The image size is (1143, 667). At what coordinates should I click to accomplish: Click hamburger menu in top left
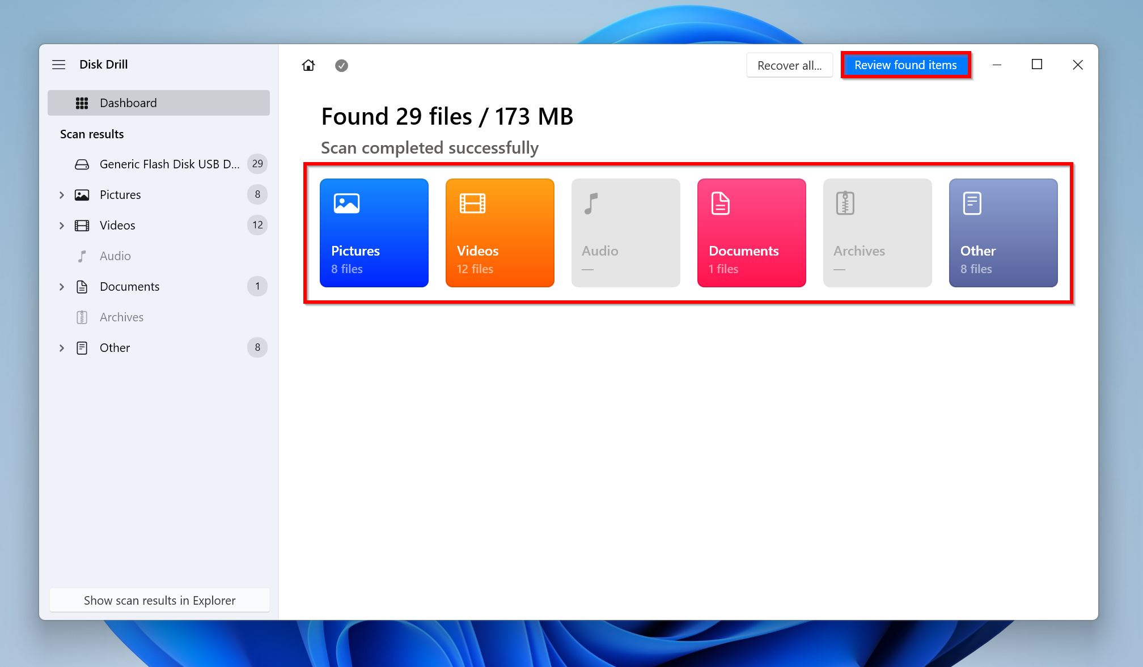coord(60,64)
